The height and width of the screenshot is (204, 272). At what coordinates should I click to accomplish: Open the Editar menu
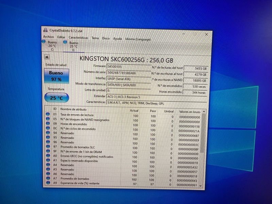coord(61,37)
